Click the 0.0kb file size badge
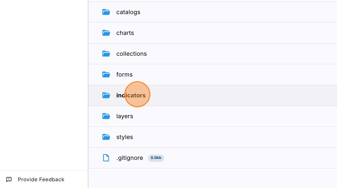The height and width of the screenshot is (188, 337). (156, 158)
